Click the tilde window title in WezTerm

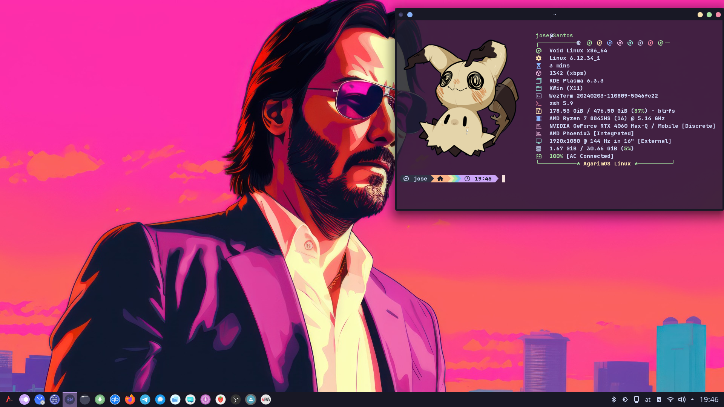pyautogui.click(x=555, y=15)
